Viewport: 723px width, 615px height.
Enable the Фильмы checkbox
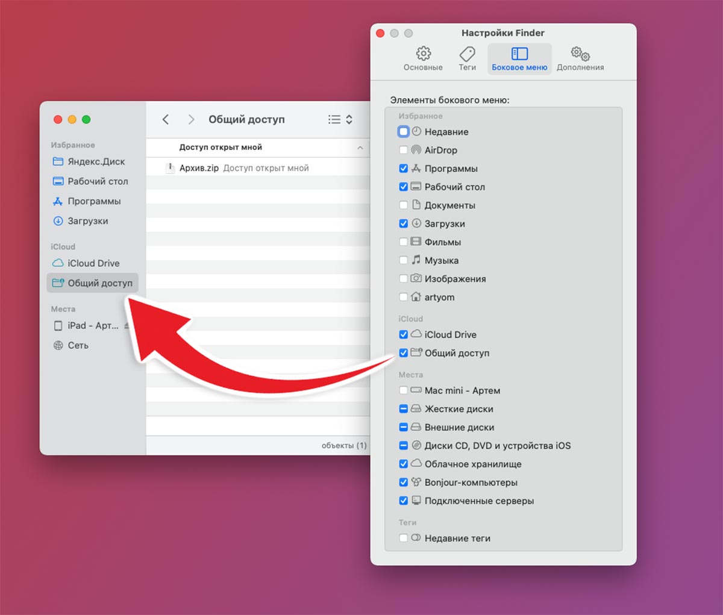coord(404,242)
